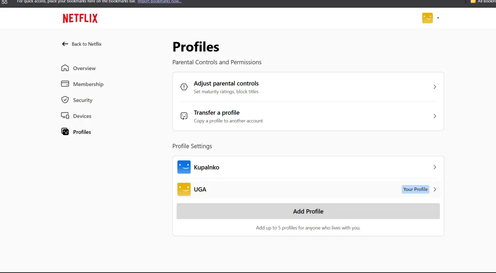
Task: Click the Devices monitor icon
Action: click(x=65, y=116)
